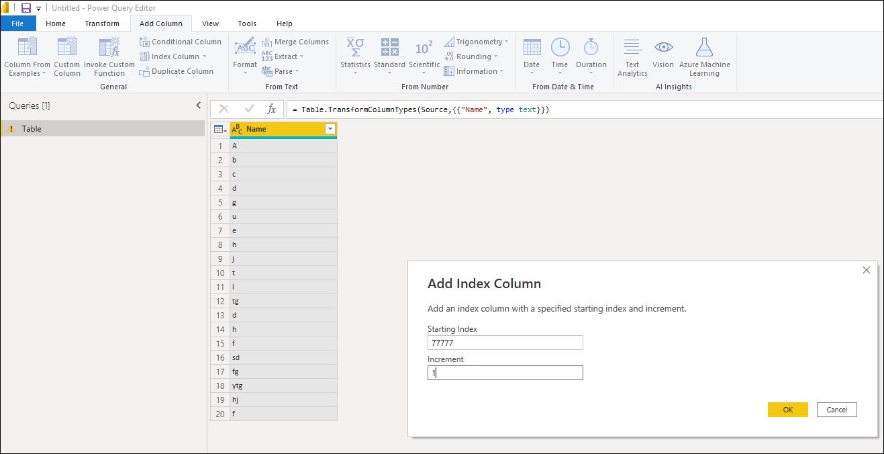Click cell 'fg' in row 17
Image resolution: width=884 pixels, height=454 pixels.
point(283,371)
